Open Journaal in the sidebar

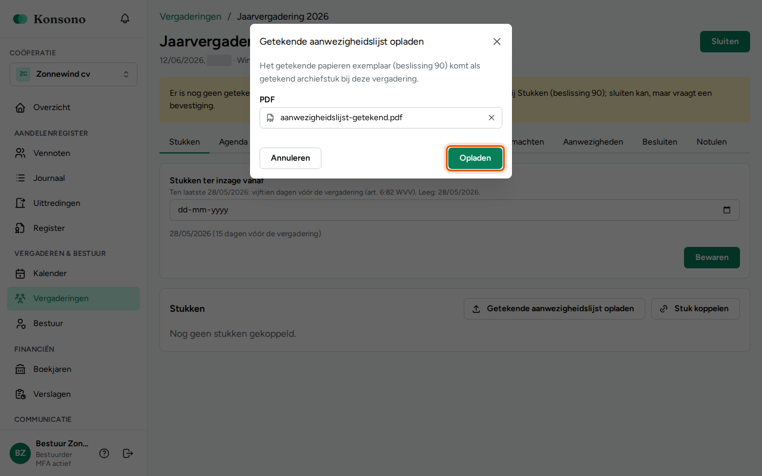(x=73, y=178)
